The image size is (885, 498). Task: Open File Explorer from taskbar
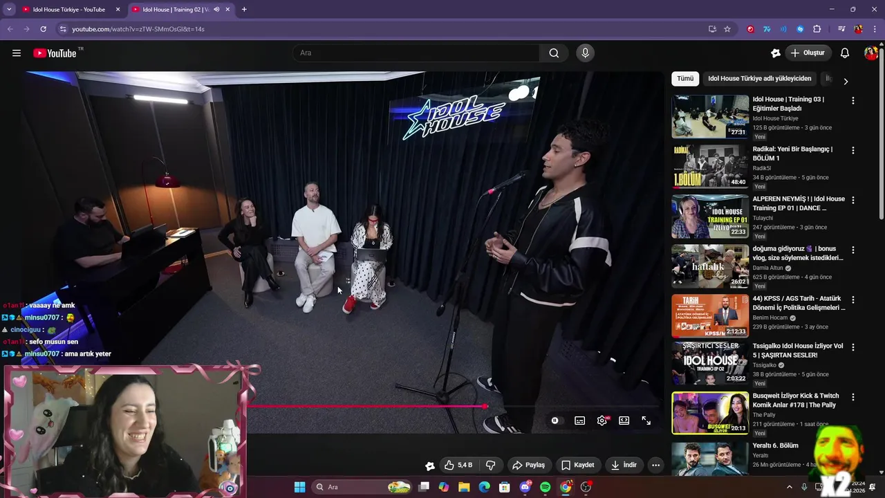(x=464, y=487)
